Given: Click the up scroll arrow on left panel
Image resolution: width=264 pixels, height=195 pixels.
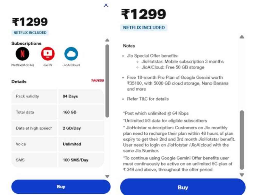Looking at the screenshot, I should click(107, 40).
